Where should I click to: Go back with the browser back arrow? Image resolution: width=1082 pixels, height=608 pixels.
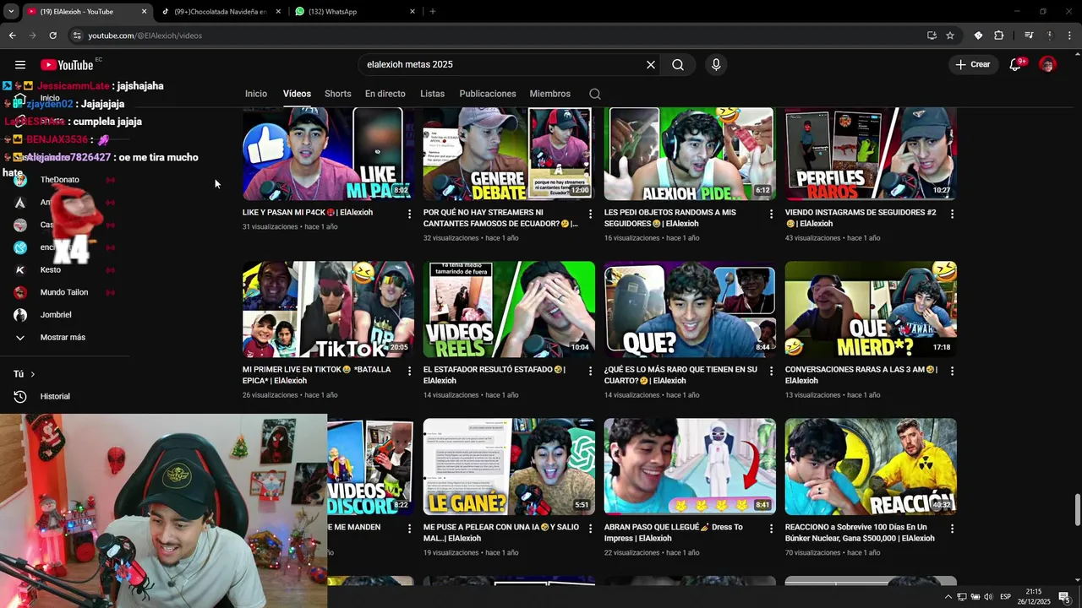(12, 35)
